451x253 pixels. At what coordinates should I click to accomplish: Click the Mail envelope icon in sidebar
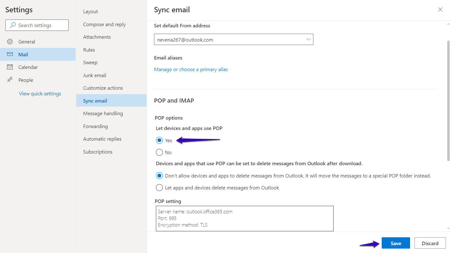point(10,54)
